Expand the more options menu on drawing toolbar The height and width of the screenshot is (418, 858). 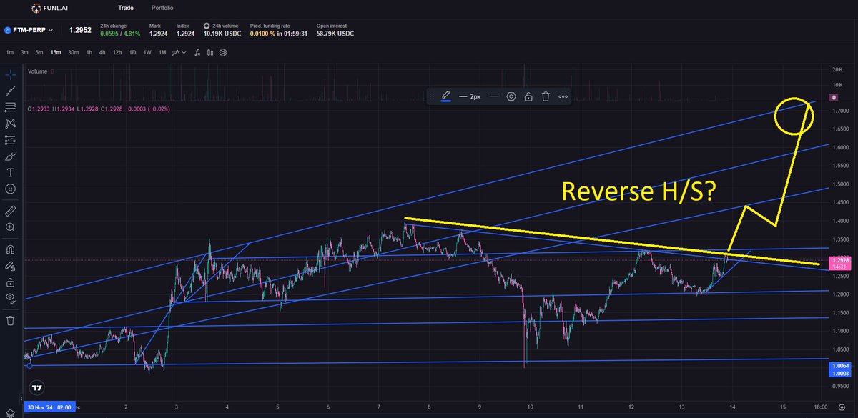(x=563, y=96)
